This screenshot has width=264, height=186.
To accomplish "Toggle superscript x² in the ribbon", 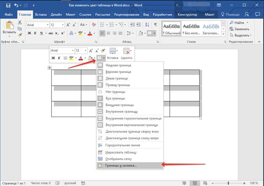I will coord(63,33).
